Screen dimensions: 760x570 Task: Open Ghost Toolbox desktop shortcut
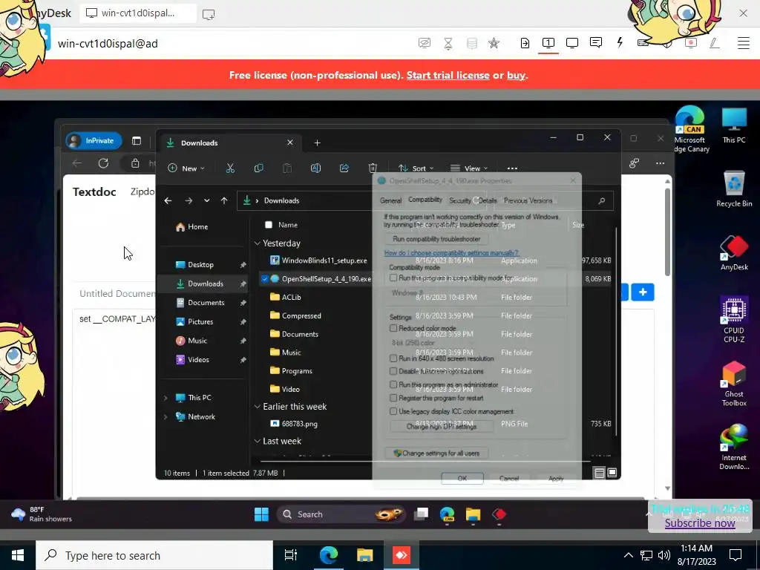click(734, 384)
